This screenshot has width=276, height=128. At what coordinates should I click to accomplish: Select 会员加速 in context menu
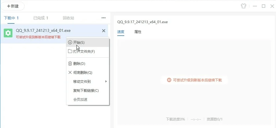(x=88, y=100)
